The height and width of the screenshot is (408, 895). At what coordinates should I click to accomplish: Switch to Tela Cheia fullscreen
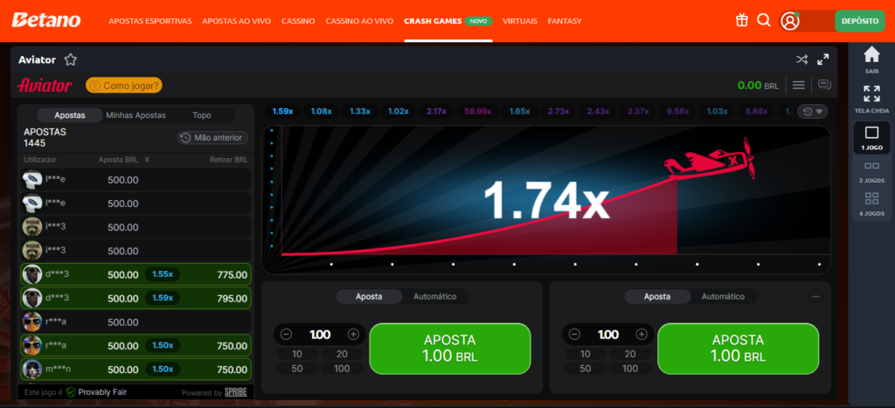(871, 99)
